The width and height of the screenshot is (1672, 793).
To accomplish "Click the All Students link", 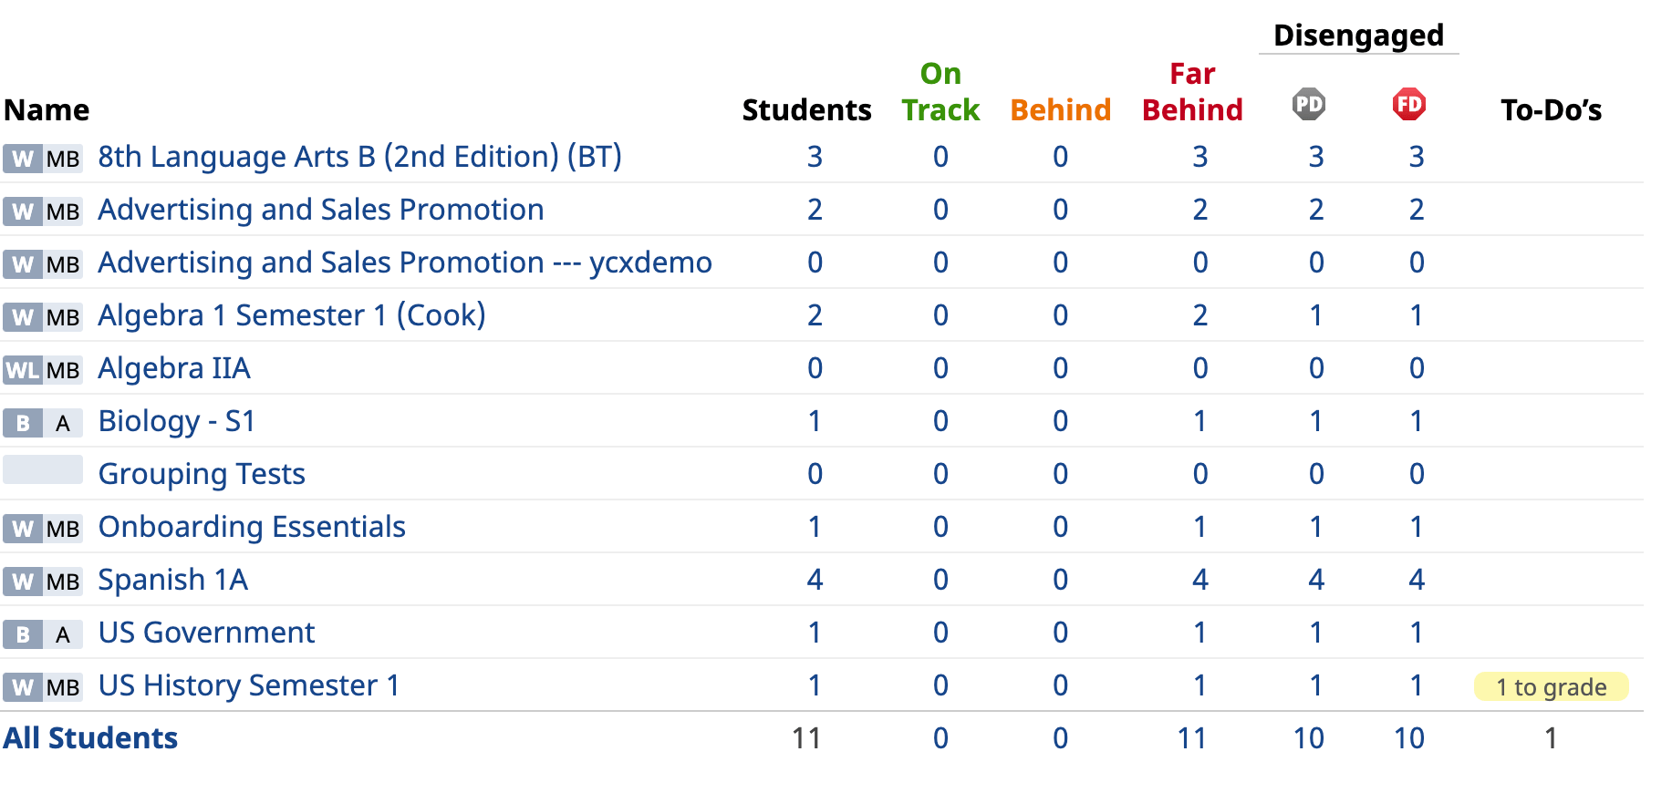I will [90, 738].
